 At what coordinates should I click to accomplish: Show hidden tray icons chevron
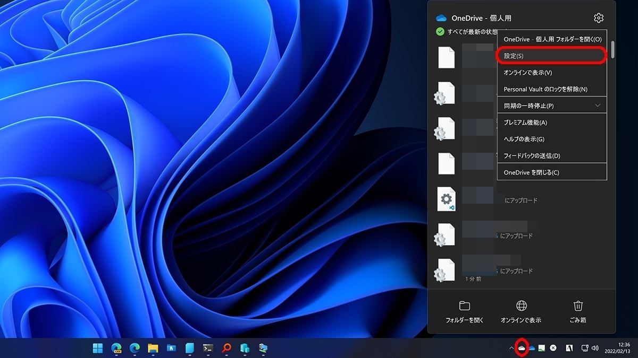pyautogui.click(x=511, y=348)
